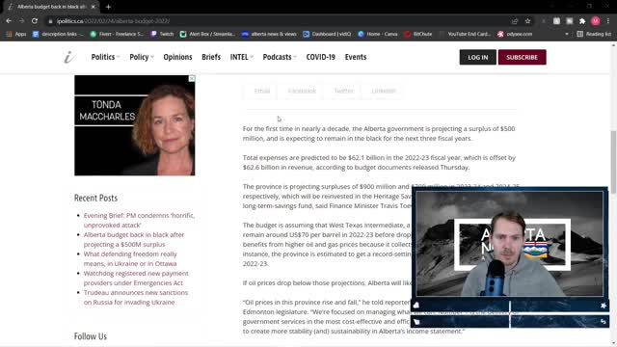The height and width of the screenshot is (347, 617).
Task: Open the Tonda MacCharles ad image
Action: click(135, 125)
